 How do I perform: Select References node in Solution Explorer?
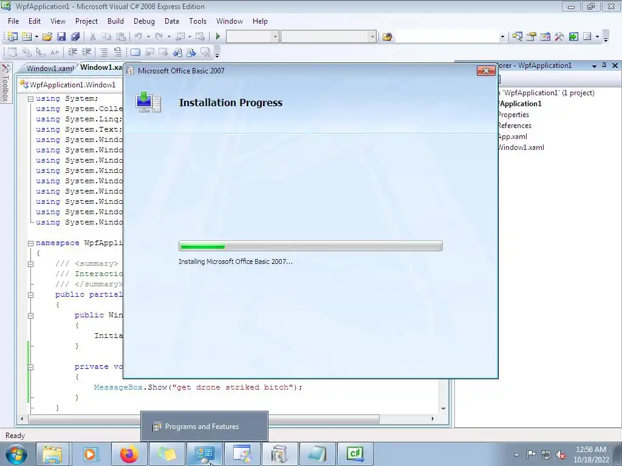[514, 126]
